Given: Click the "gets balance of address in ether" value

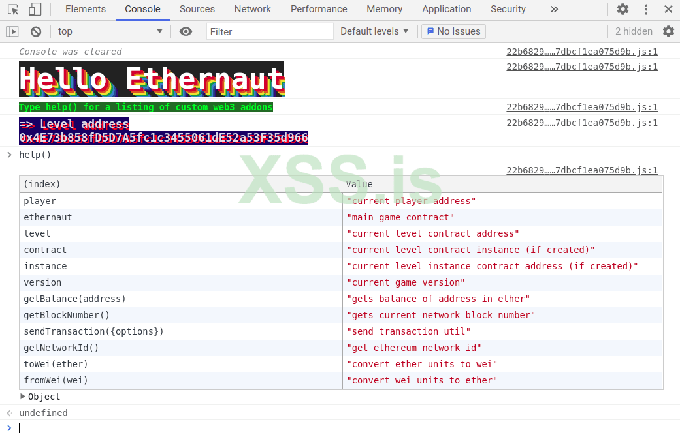Looking at the screenshot, I should (438, 299).
